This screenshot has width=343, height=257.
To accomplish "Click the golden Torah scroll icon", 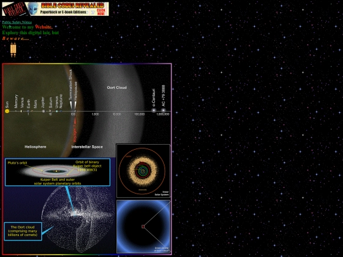I will 13,50.
